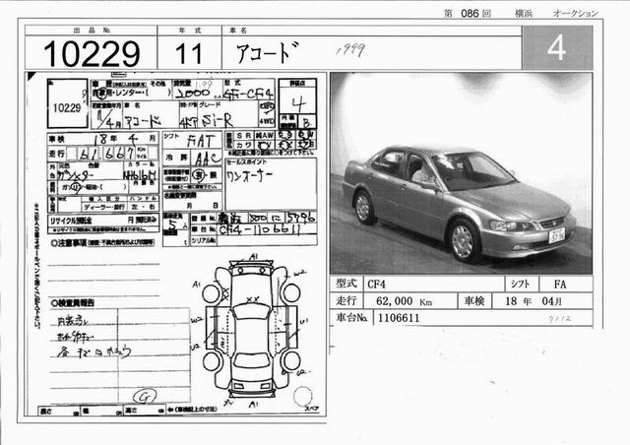630x445 pixels.
Task: Select the circled G mark
Action: (145, 397)
